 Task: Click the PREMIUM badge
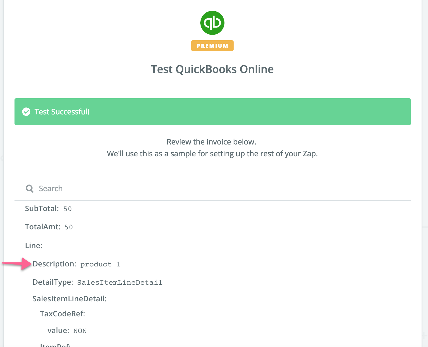tap(212, 46)
